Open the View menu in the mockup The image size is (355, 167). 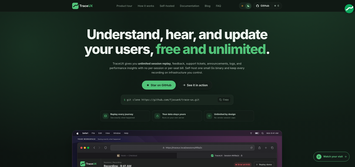point(108,133)
